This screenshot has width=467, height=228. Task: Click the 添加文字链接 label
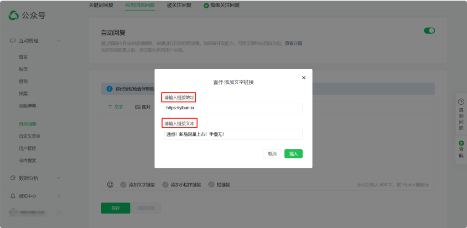[x=142, y=185]
